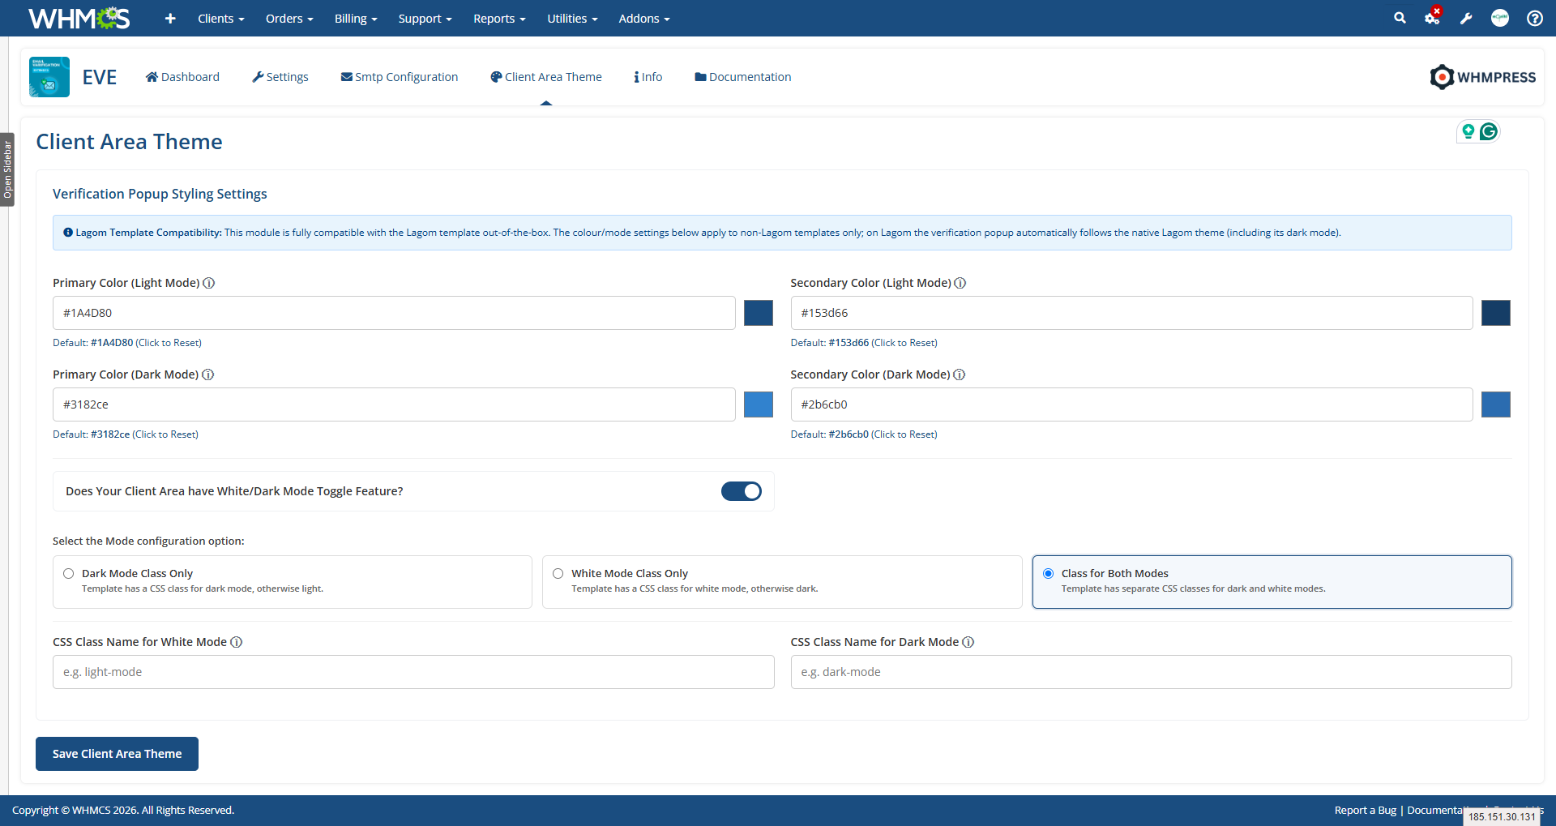Open the Settings tab

click(280, 77)
